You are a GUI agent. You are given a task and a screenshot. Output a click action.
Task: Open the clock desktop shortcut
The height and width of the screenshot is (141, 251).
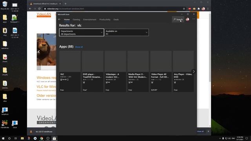[15, 124]
